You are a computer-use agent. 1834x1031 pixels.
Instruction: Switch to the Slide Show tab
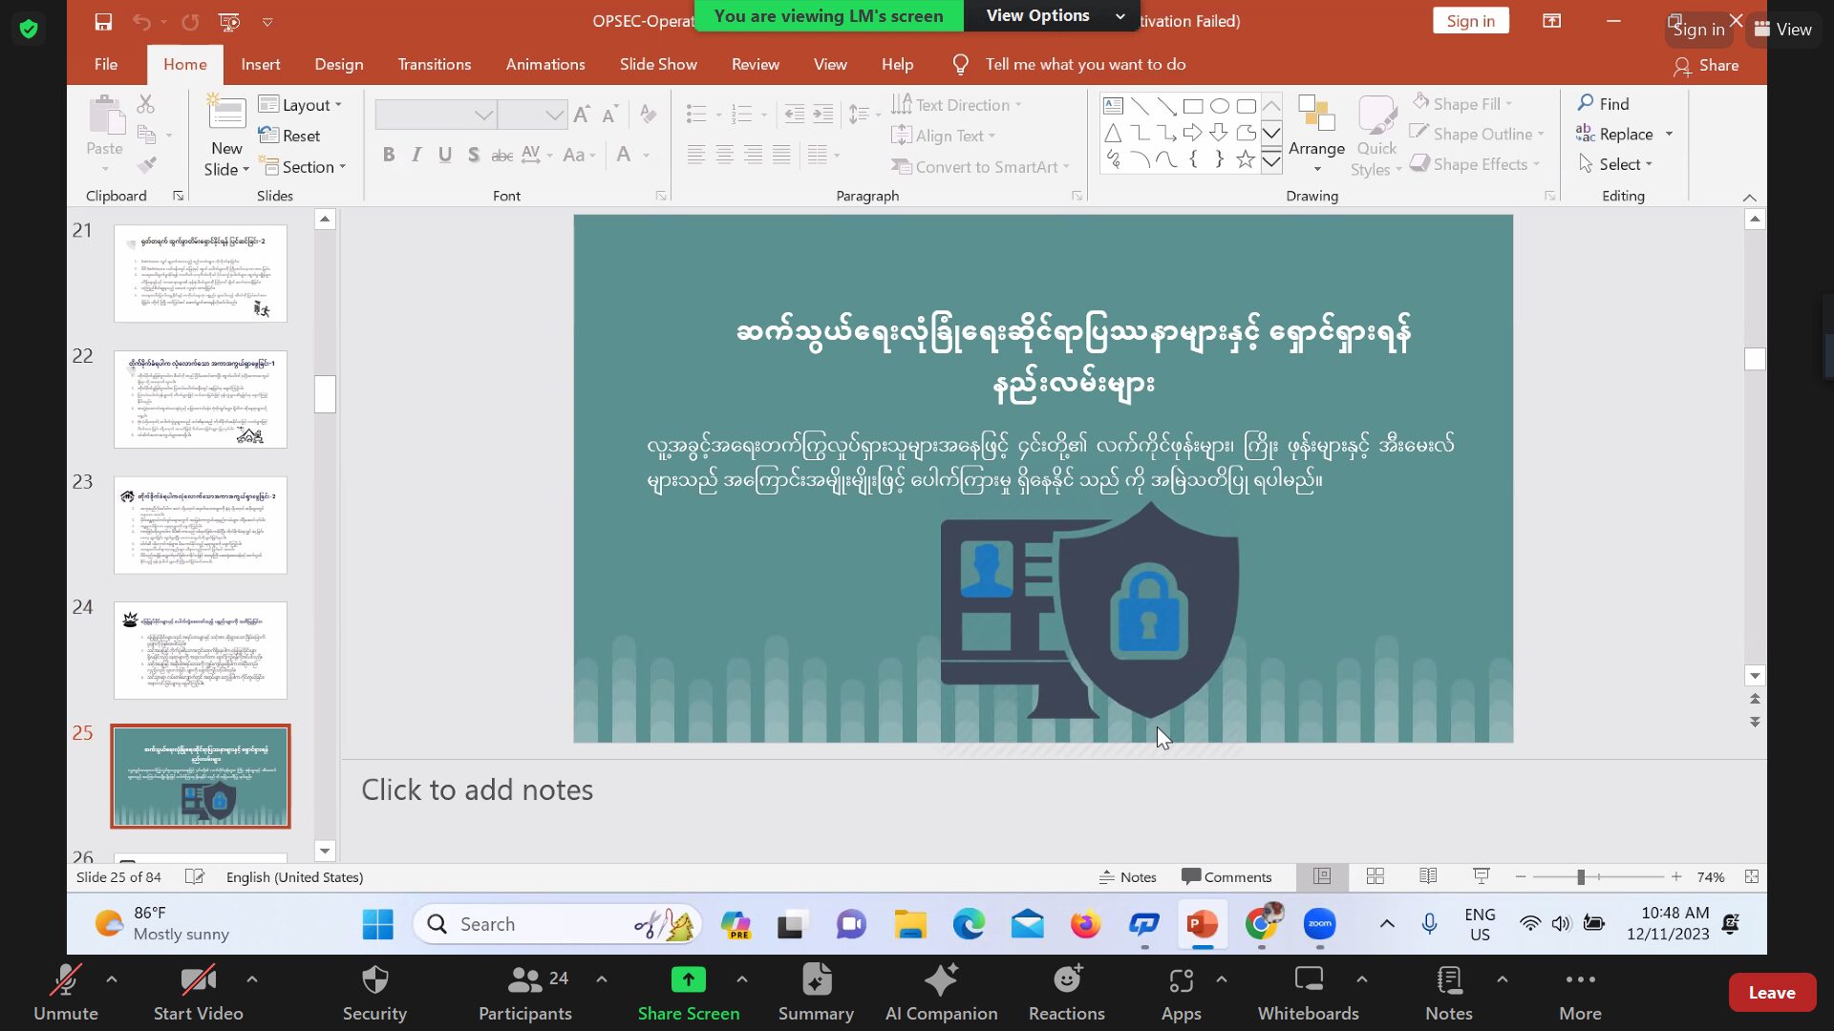658,64
